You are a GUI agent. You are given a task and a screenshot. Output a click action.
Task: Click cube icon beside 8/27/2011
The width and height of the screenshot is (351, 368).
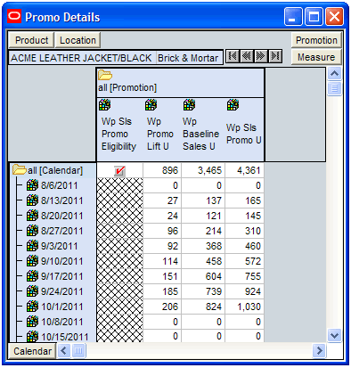tap(32, 231)
